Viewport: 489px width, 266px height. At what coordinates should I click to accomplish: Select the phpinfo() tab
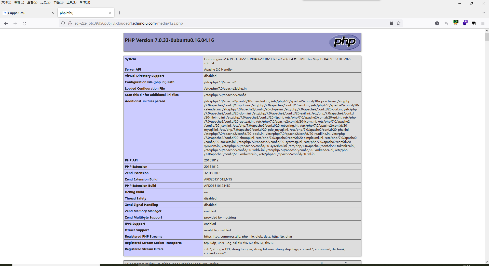point(86,13)
